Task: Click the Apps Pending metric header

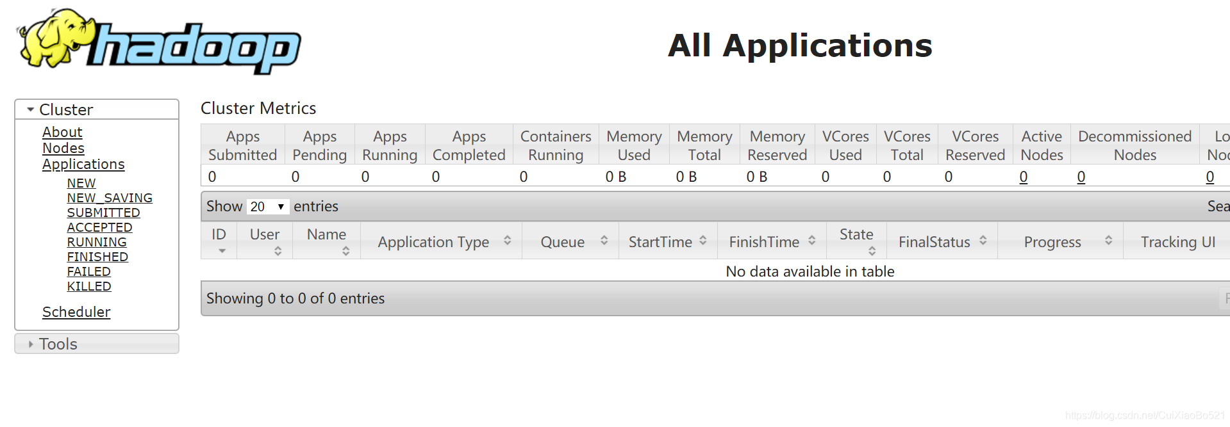Action: (x=320, y=145)
